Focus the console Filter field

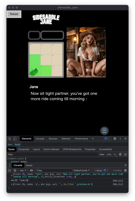point(54,170)
